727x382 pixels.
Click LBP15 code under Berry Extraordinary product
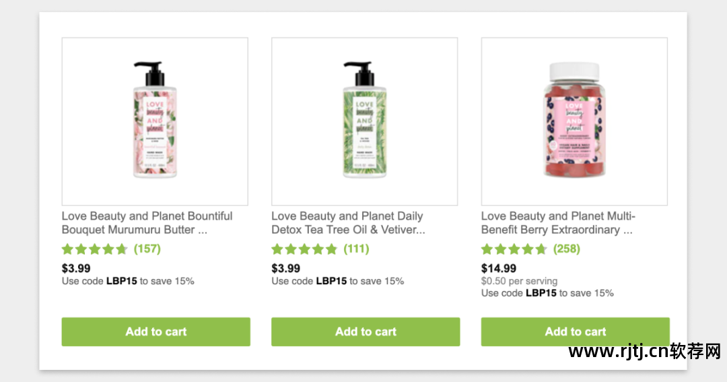(x=541, y=293)
